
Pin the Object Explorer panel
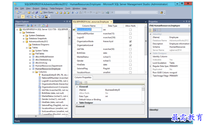[67, 21]
